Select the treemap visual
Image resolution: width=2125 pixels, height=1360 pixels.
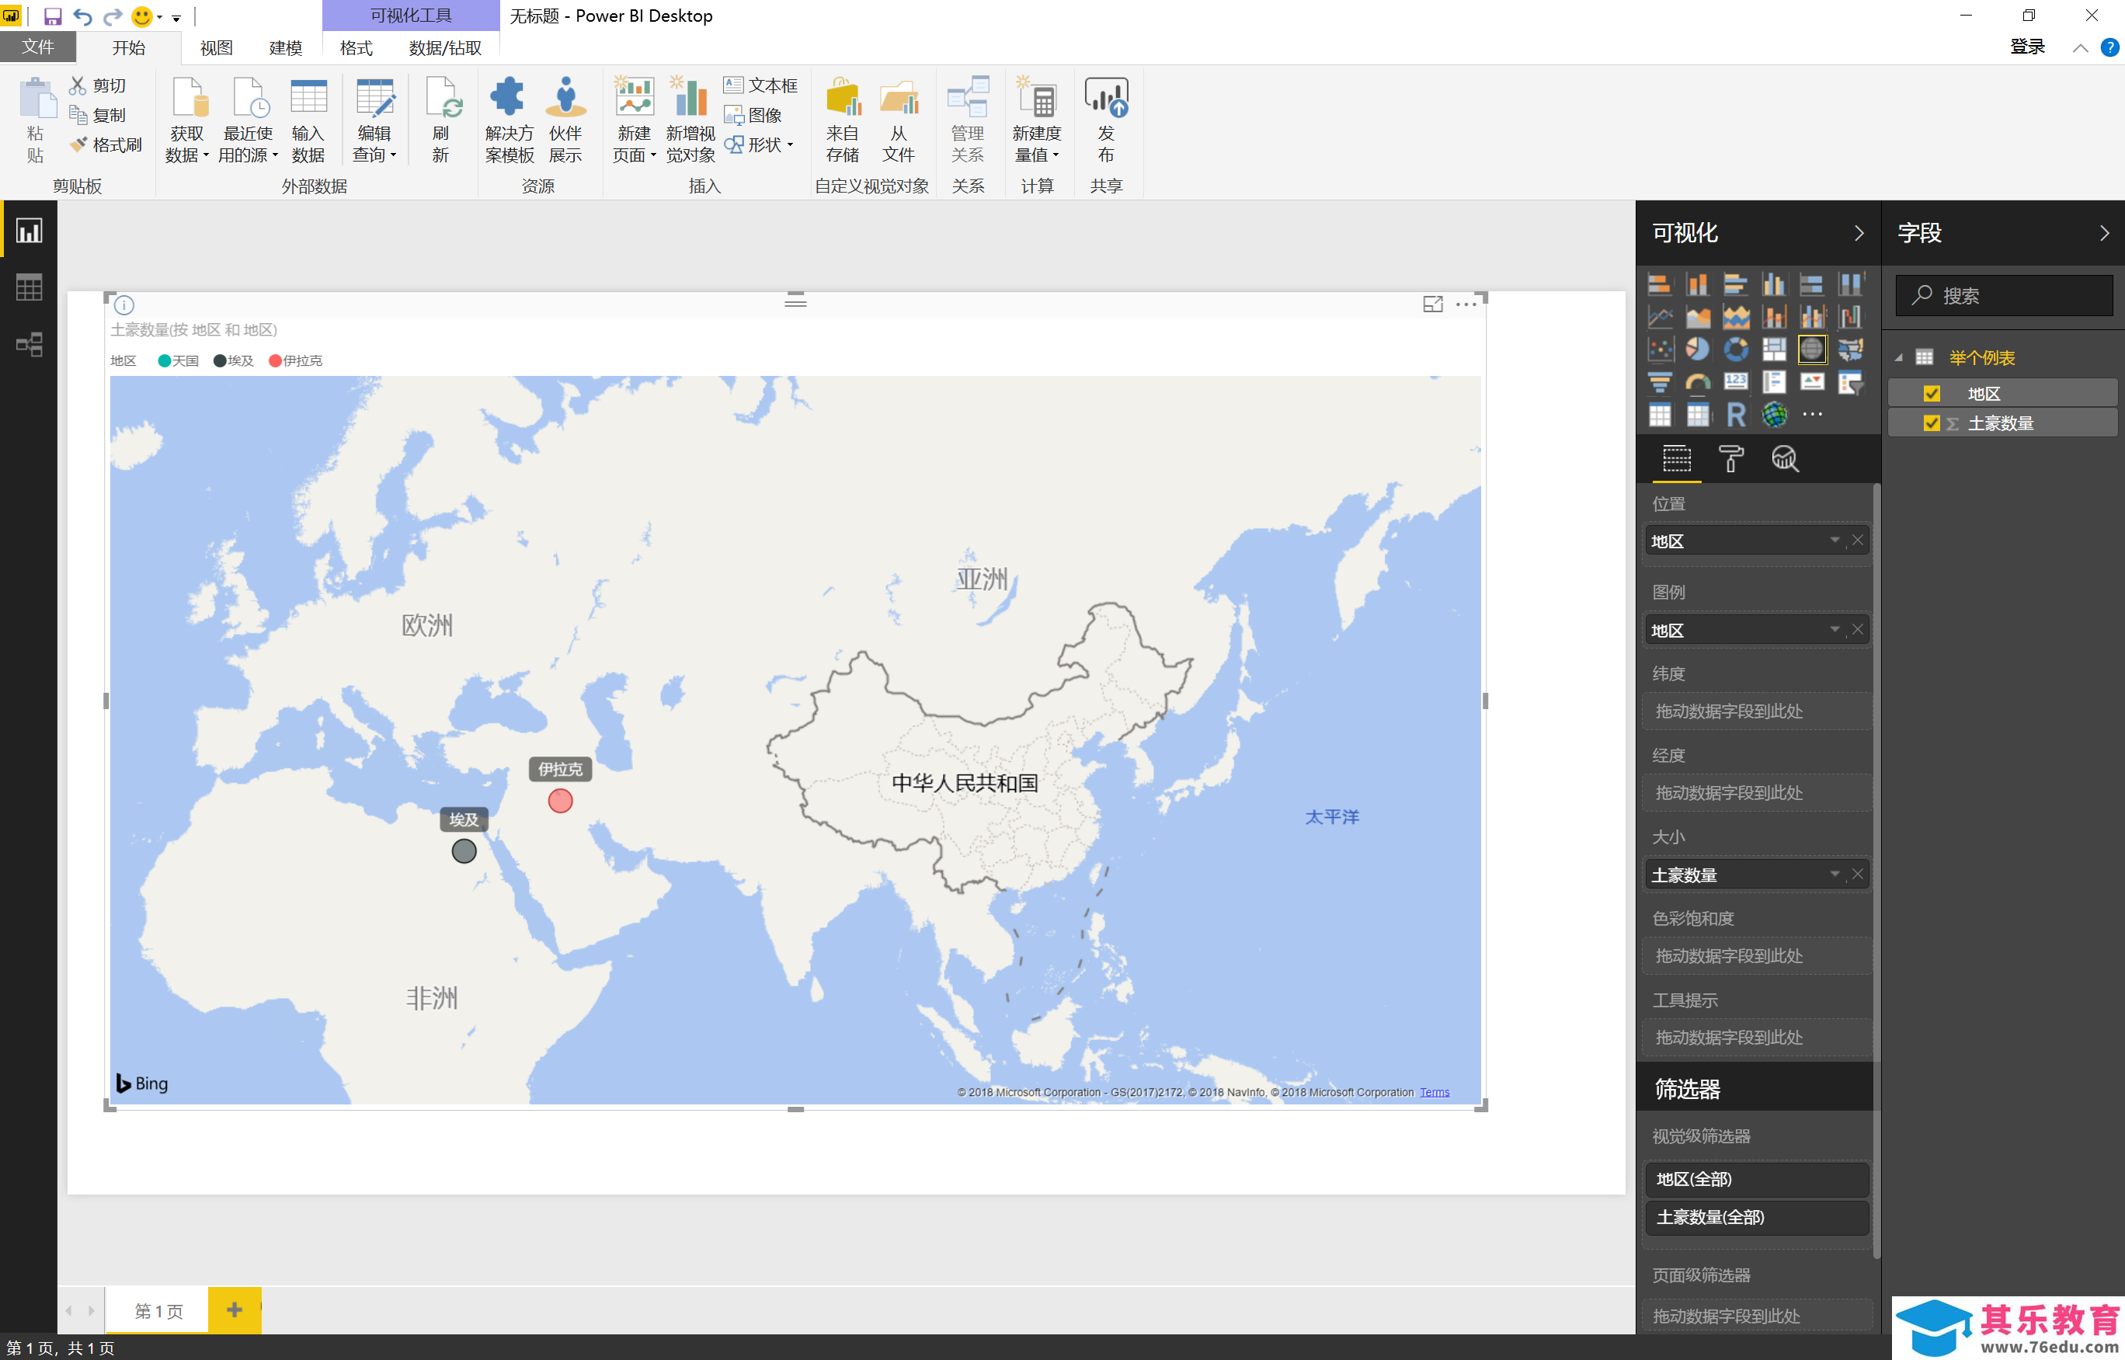[1774, 350]
